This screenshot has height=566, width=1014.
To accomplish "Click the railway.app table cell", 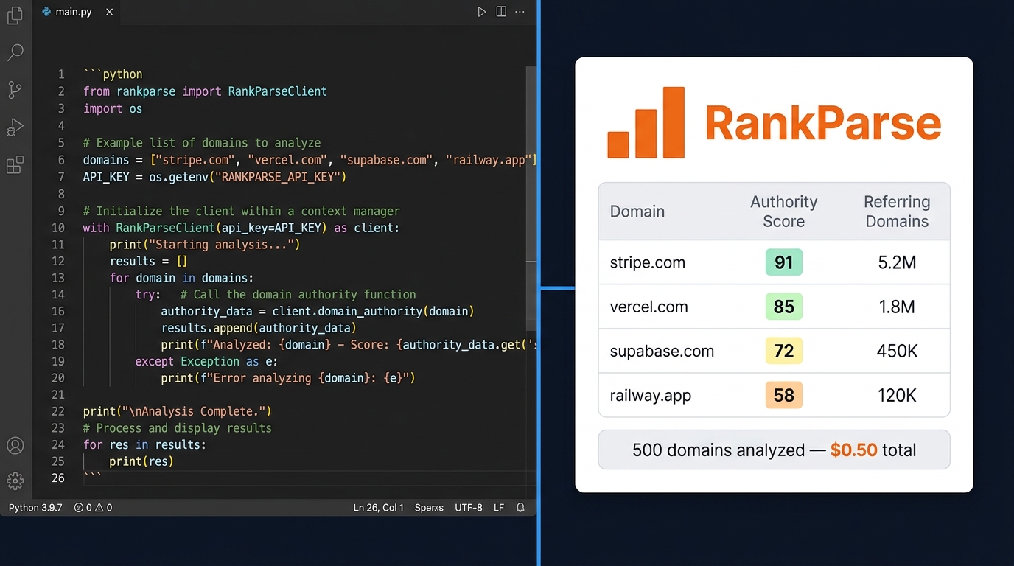I will [x=651, y=396].
